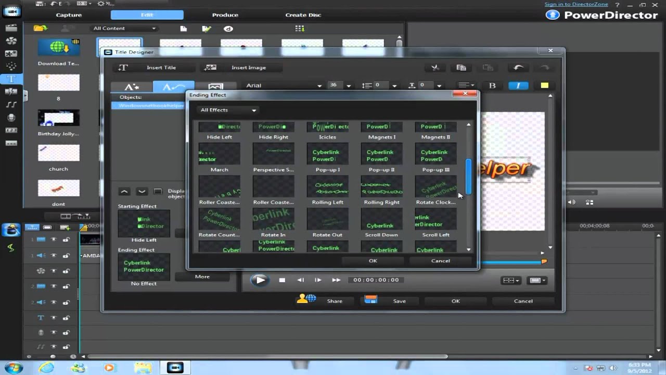Open the Transition Room
The height and width of the screenshot is (375, 666).
pos(11,92)
